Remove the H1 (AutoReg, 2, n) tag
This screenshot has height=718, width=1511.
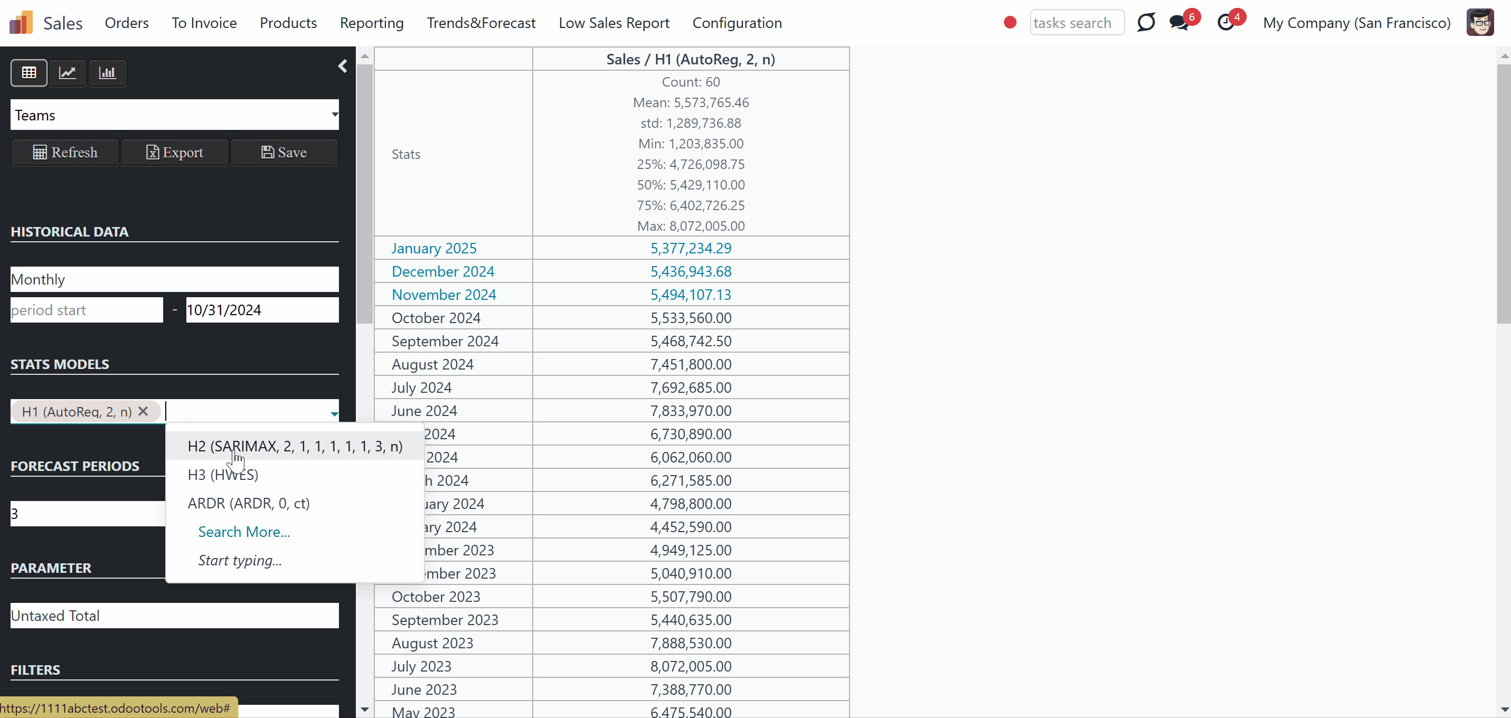click(143, 411)
